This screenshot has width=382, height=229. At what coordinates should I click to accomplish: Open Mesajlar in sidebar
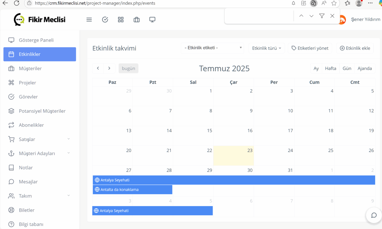[x=40, y=182]
